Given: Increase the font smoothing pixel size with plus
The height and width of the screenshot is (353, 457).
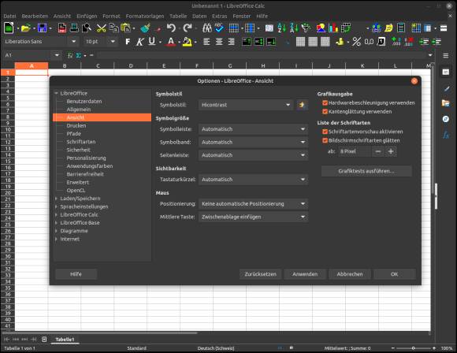Looking at the screenshot, I should [x=391, y=151].
